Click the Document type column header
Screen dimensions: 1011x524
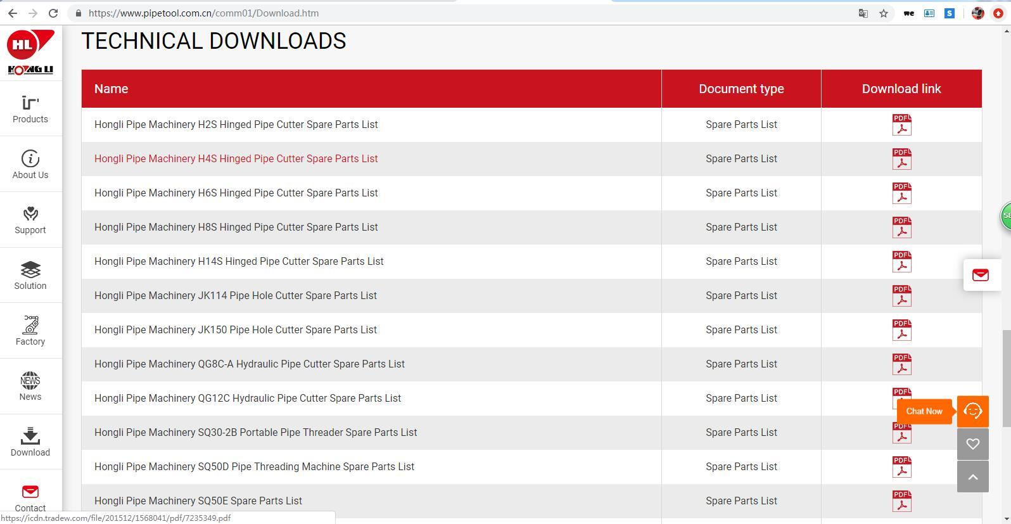pos(741,89)
